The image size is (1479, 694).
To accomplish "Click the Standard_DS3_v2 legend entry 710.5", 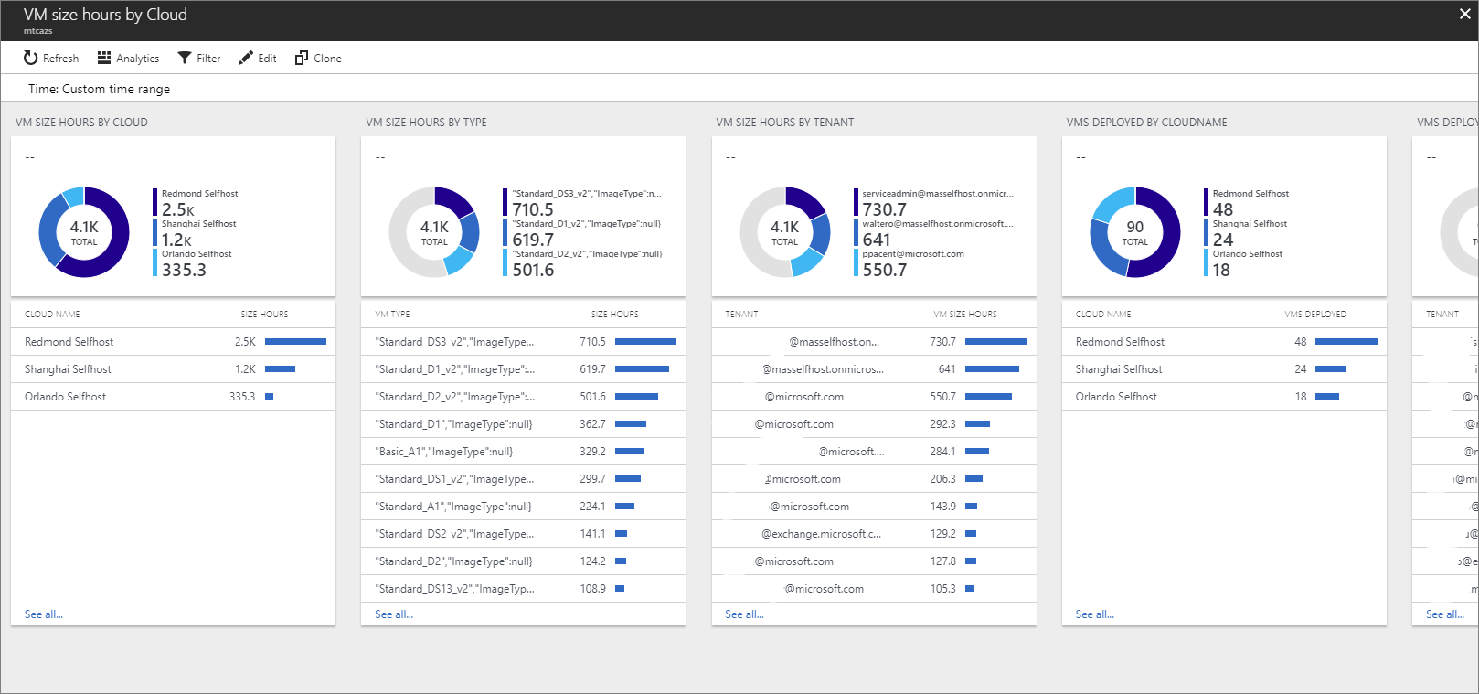I will coord(583,203).
